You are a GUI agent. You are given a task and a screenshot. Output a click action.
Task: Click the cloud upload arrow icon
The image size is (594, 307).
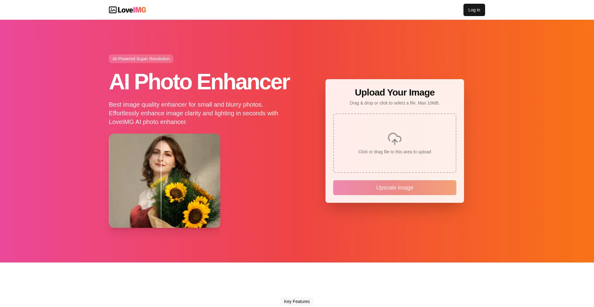395,139
